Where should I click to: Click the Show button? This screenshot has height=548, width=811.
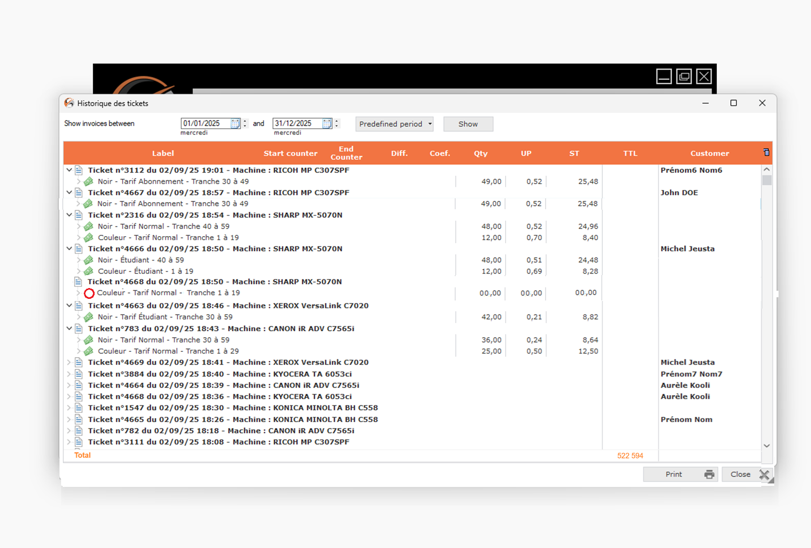coord(468,124)
